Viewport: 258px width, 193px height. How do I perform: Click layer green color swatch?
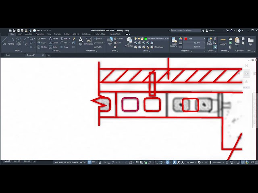146,39
